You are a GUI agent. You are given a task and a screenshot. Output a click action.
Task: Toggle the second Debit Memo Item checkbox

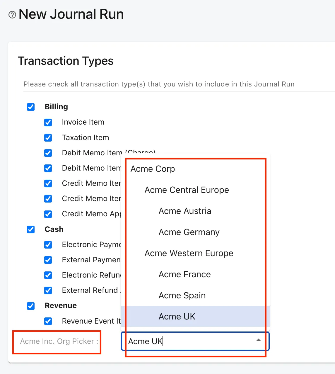(x=48, y=168)
